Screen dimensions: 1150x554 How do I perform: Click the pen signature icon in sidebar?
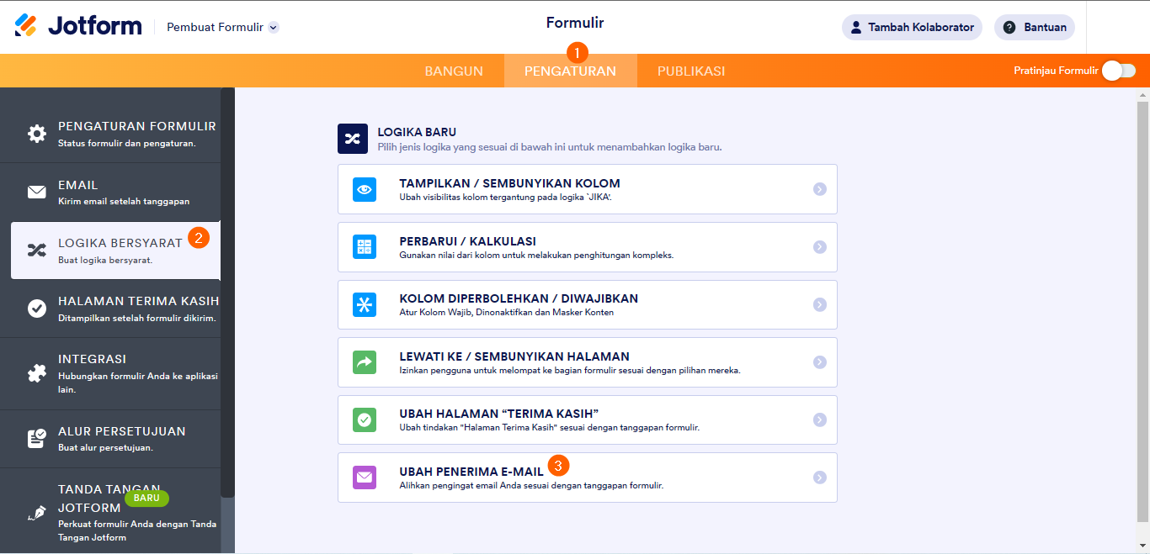coord(37,513)
